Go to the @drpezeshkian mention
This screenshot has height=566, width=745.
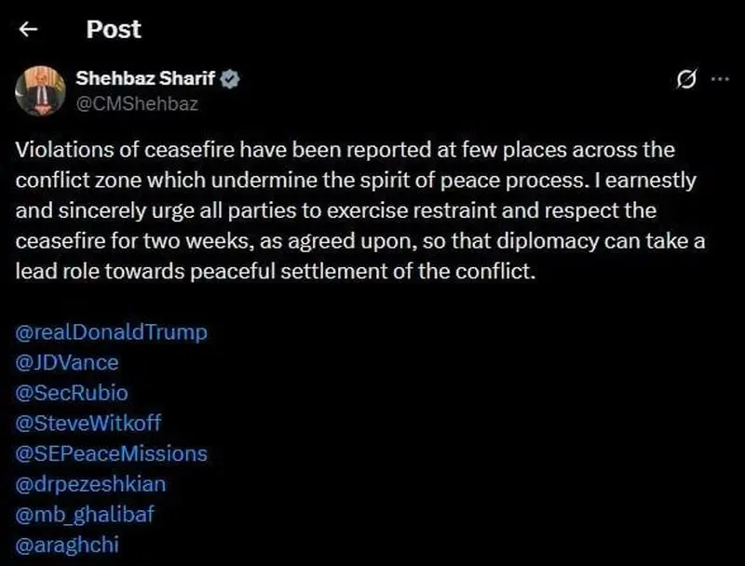(91, 484)
